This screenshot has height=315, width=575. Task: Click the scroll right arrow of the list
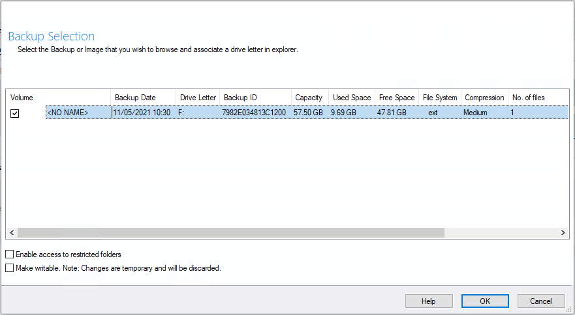click(x=563, y=233)
